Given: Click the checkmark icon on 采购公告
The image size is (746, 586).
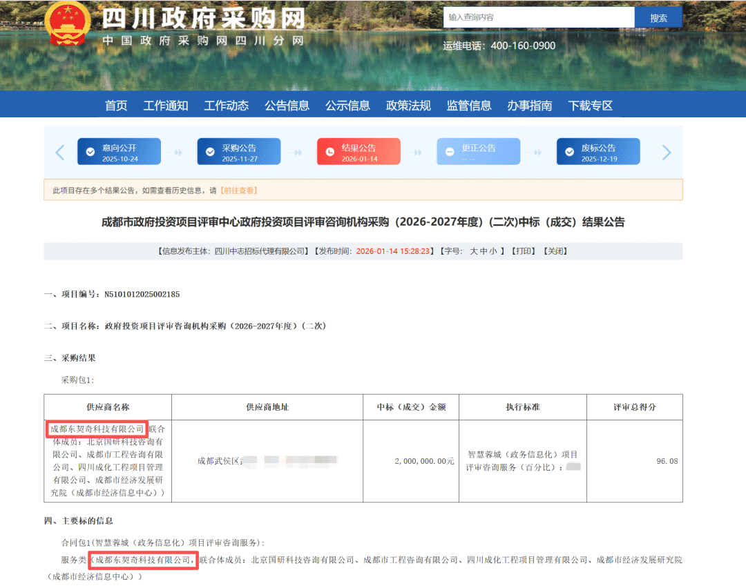Looking at the screenshot, I should [x=210, y=153].
